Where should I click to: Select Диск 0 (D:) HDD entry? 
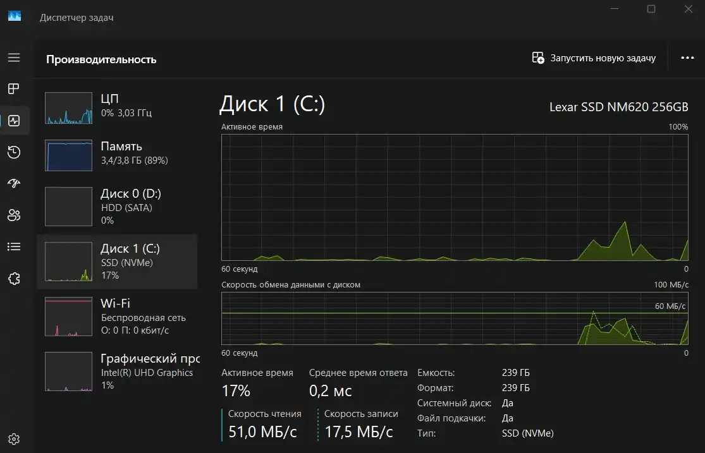pos(117,207)
